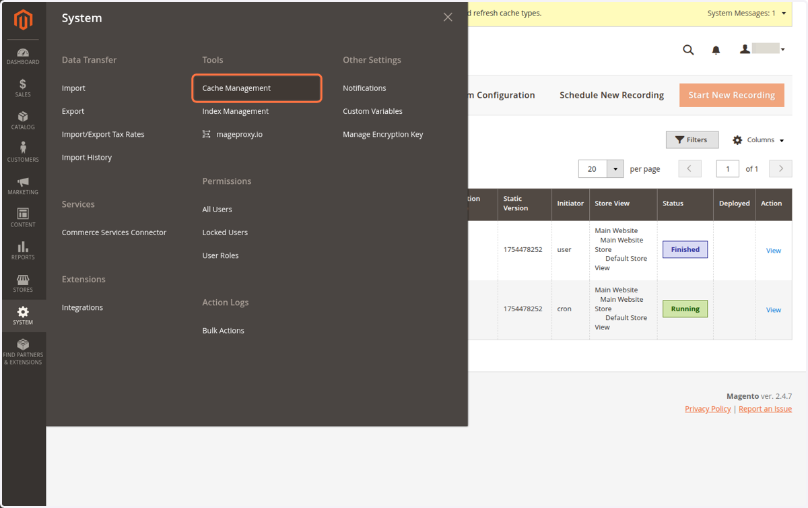808x508 pixels.
Task: Open the Content sidebar menu
Action: 23,218
